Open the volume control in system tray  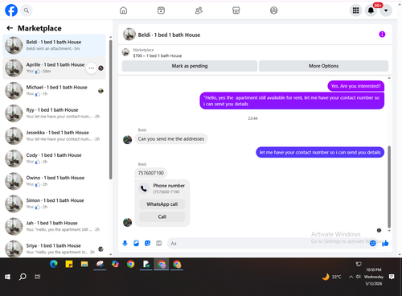359,277
